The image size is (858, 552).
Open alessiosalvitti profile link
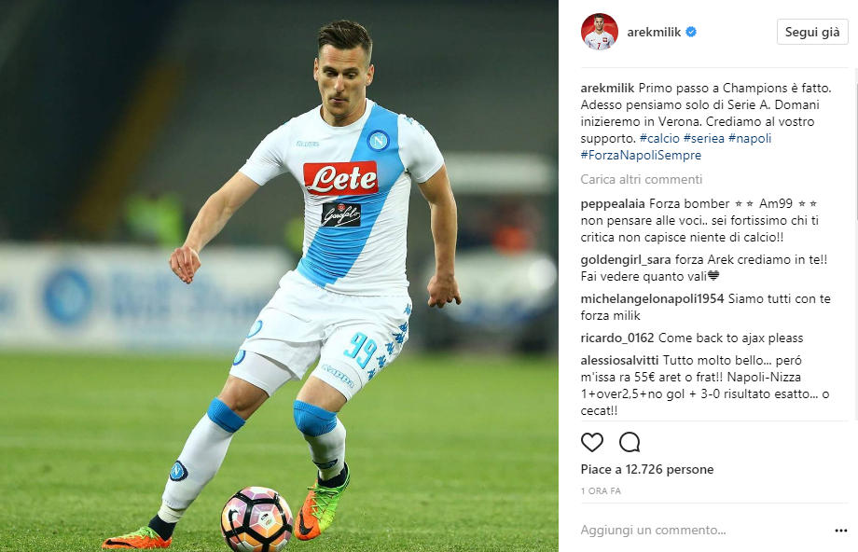tap(619, 361)
